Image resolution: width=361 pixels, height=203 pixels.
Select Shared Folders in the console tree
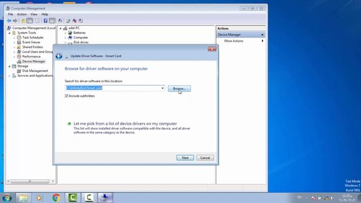click(x=33, y=47)
